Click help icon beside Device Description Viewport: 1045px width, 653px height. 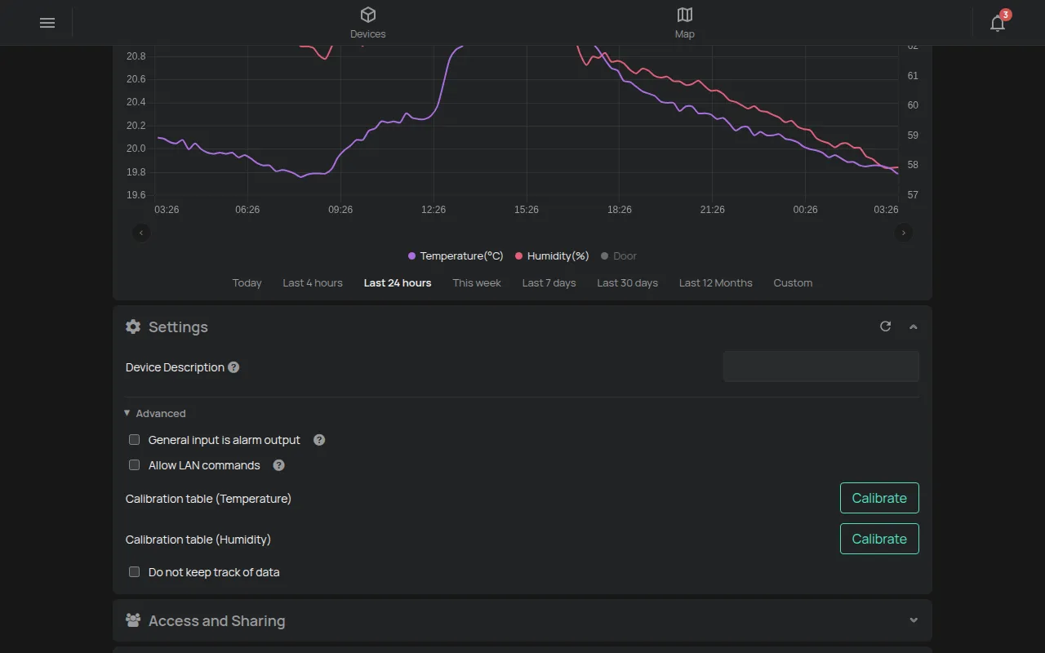(233, 367)
